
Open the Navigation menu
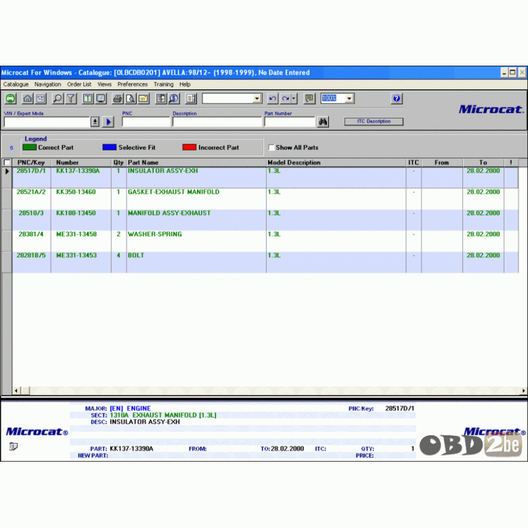click(x=47, y=84)
